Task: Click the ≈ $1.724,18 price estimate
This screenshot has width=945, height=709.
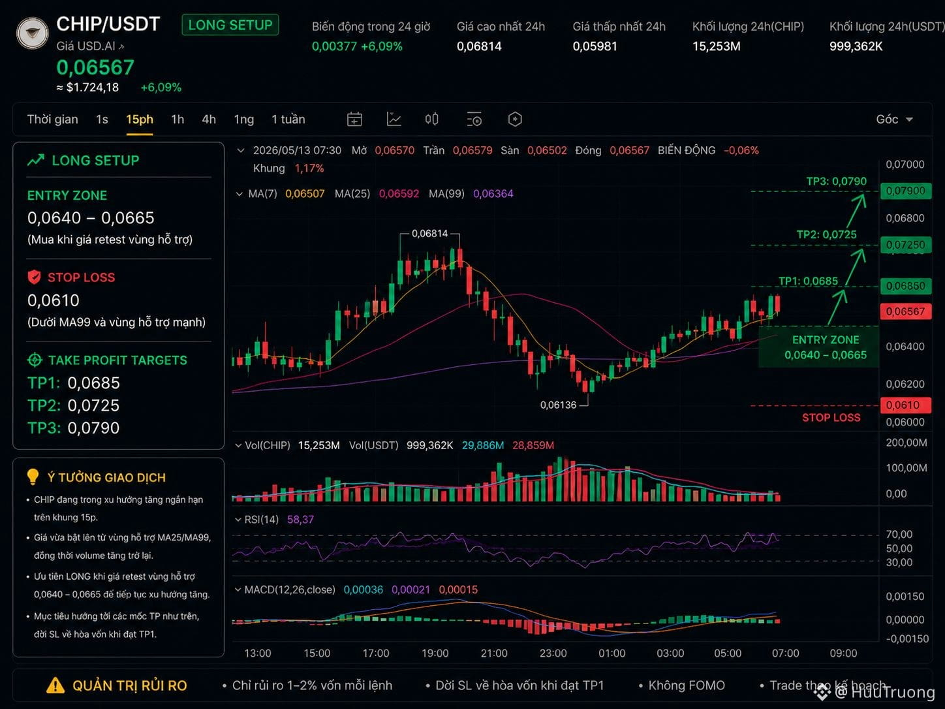Action: pos(87,87)
